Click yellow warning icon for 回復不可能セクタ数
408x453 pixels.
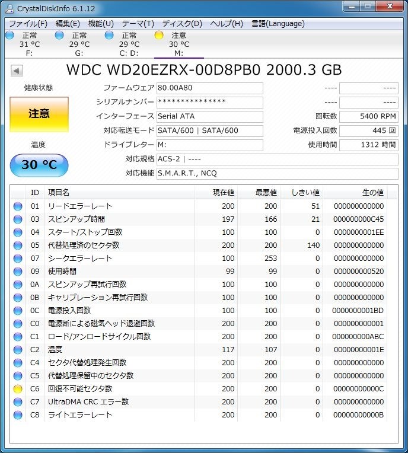(x=18, y=389)
